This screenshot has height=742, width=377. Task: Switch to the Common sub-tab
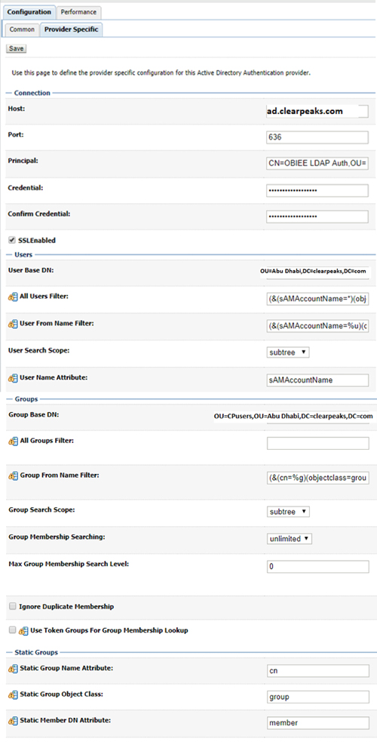[x=22, y=29]
